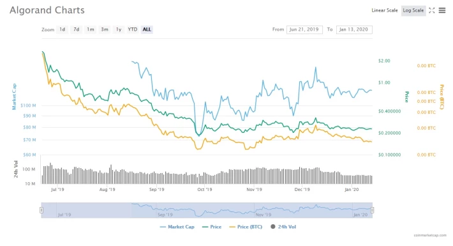The width and height of the screenshot is (453, 246).
Task: Edit the To date field
Action: click(x=354, y=29)
